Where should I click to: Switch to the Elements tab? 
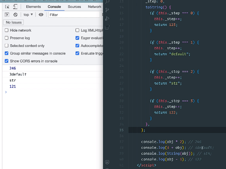(33, 7)
